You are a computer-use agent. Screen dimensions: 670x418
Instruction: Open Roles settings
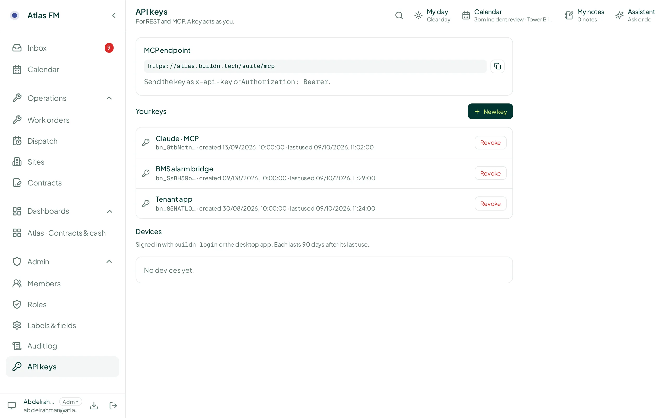click(63, 305)
